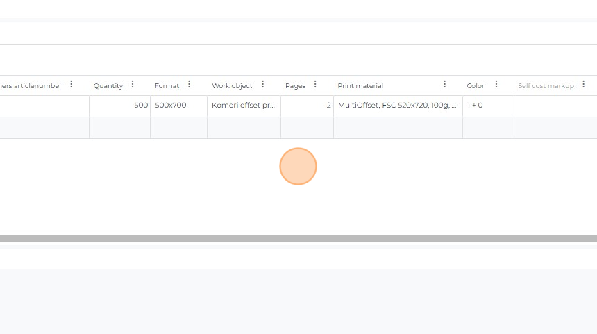Open the Quantity column options menu
This screenshot has height=334, width=597.
[x=133, y=85]
